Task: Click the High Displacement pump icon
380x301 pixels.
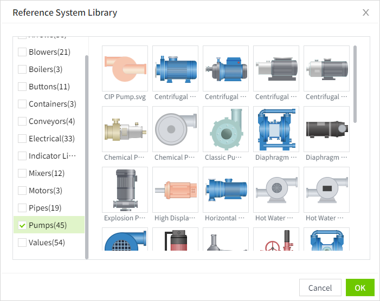Action: (175, 189)
